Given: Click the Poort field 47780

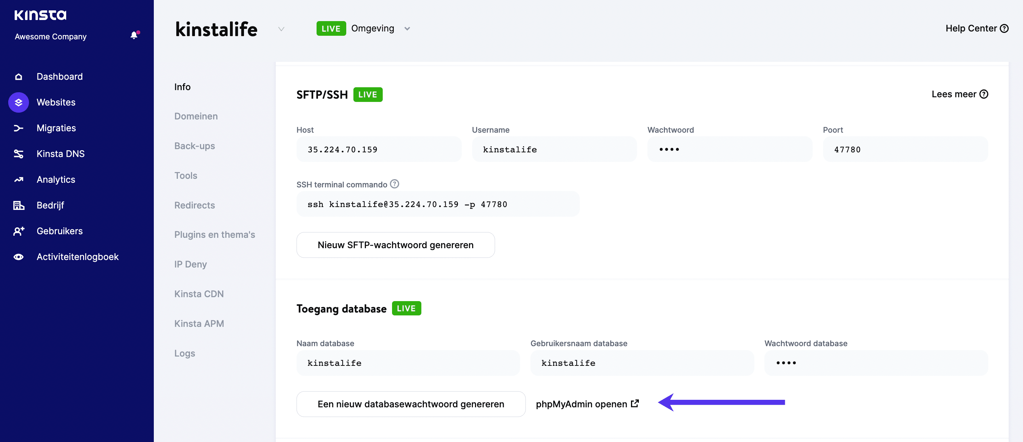Looking at the screenshot, I should click(905, 149).
